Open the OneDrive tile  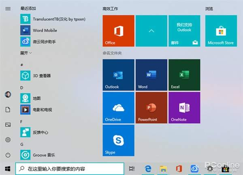click(118, 108)
